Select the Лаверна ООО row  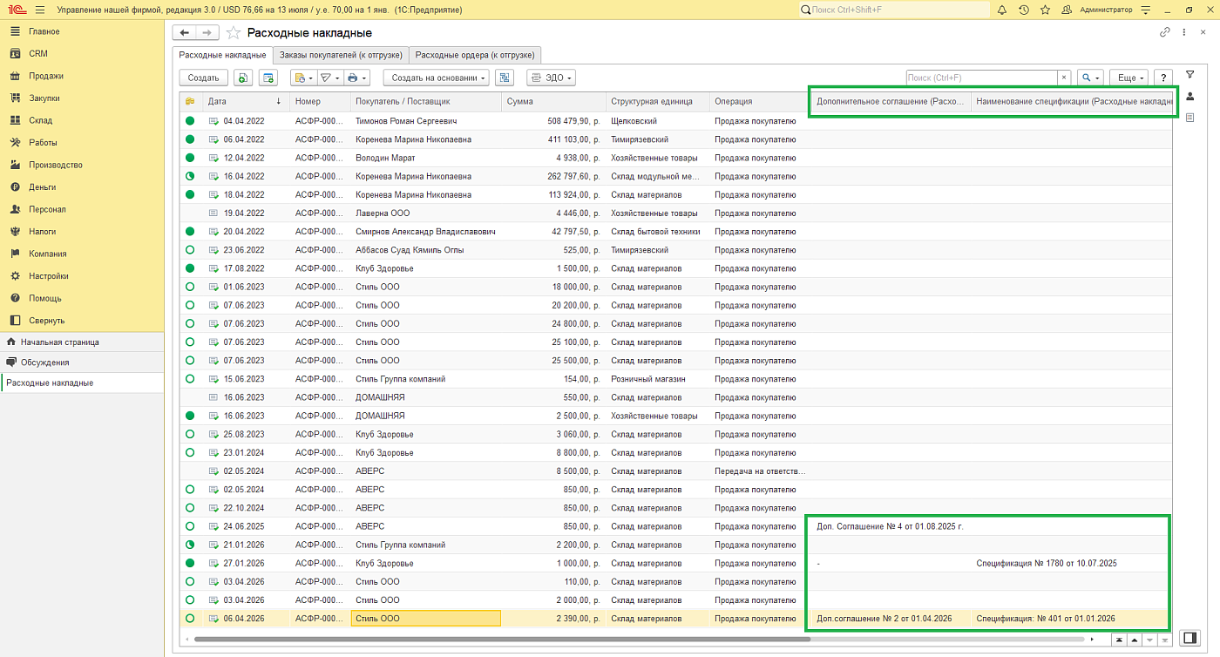pyautogui.click(x=675, y=213)
